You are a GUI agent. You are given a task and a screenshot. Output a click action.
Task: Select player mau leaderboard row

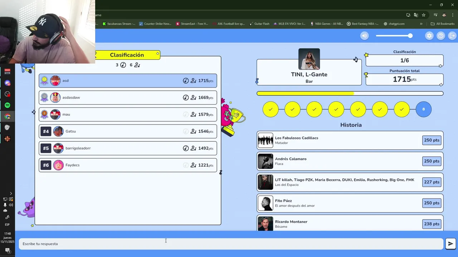point(128,114)
